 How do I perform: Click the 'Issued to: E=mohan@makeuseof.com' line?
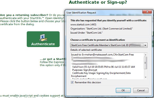pos(102,55)
